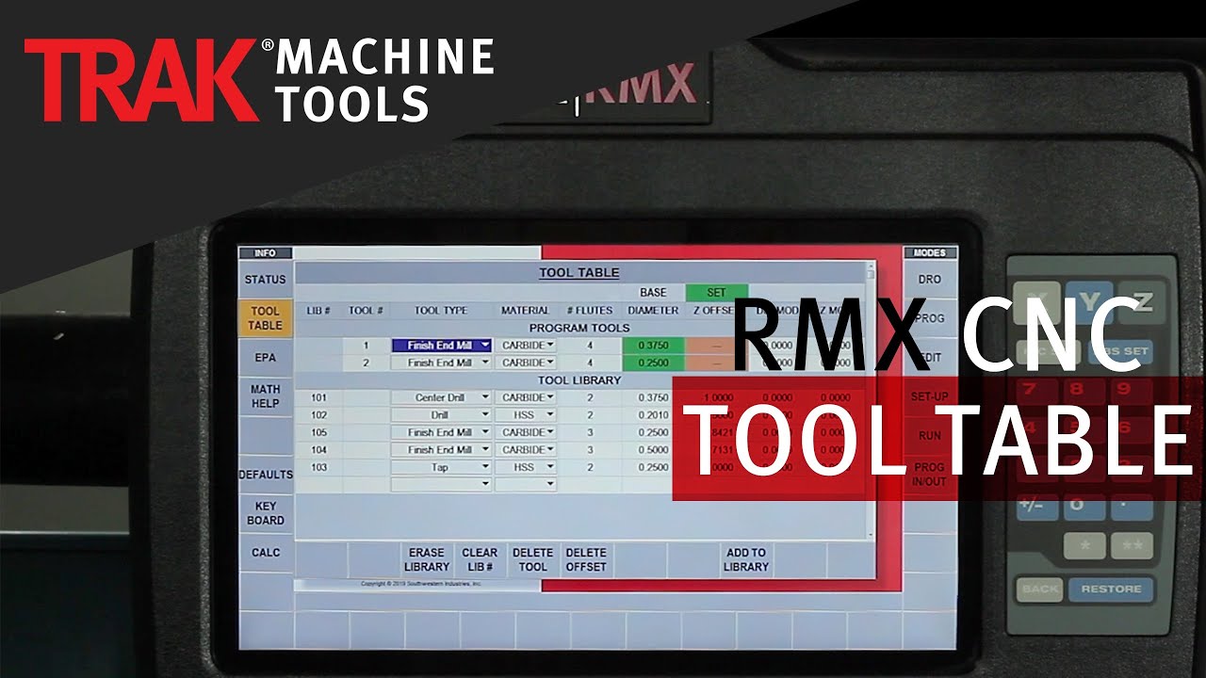
Task: Select library number 105 cell
Action: (318, 432)
